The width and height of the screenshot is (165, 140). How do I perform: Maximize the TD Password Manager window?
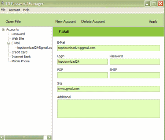[x=154, y=4]
